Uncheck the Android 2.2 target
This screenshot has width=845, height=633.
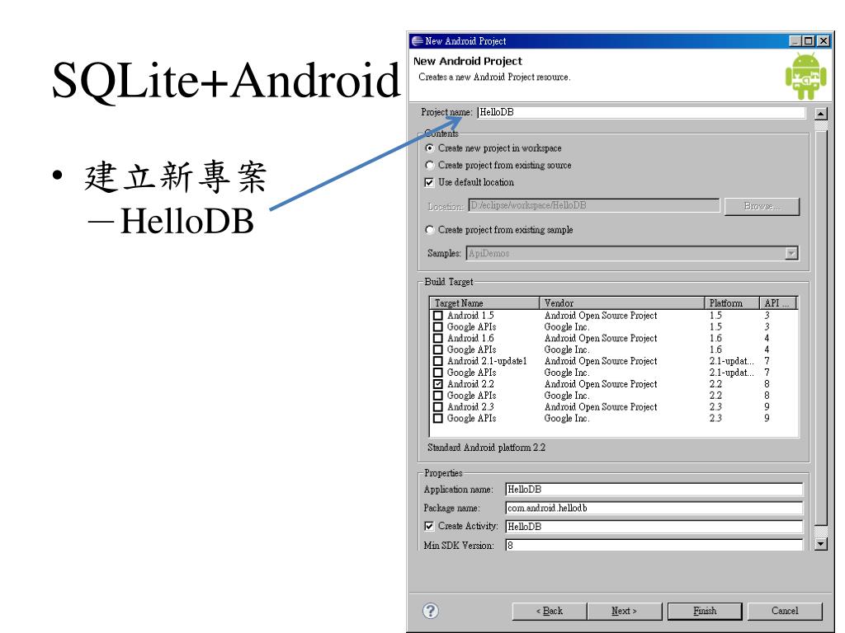[438, 384]
